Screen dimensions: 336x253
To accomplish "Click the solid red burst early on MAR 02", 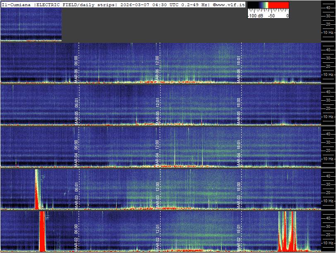I will [x=42, y=231].
